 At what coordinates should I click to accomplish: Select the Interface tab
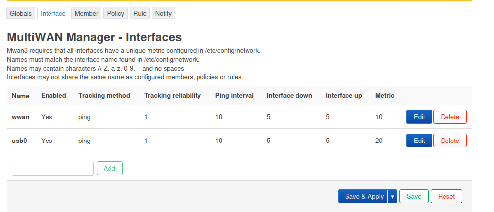[53, 14]
